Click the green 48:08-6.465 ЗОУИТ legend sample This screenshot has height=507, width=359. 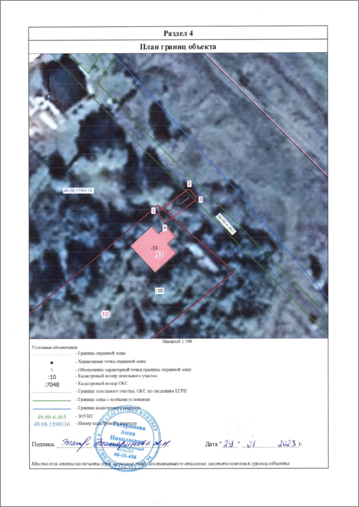click(52, 417)
